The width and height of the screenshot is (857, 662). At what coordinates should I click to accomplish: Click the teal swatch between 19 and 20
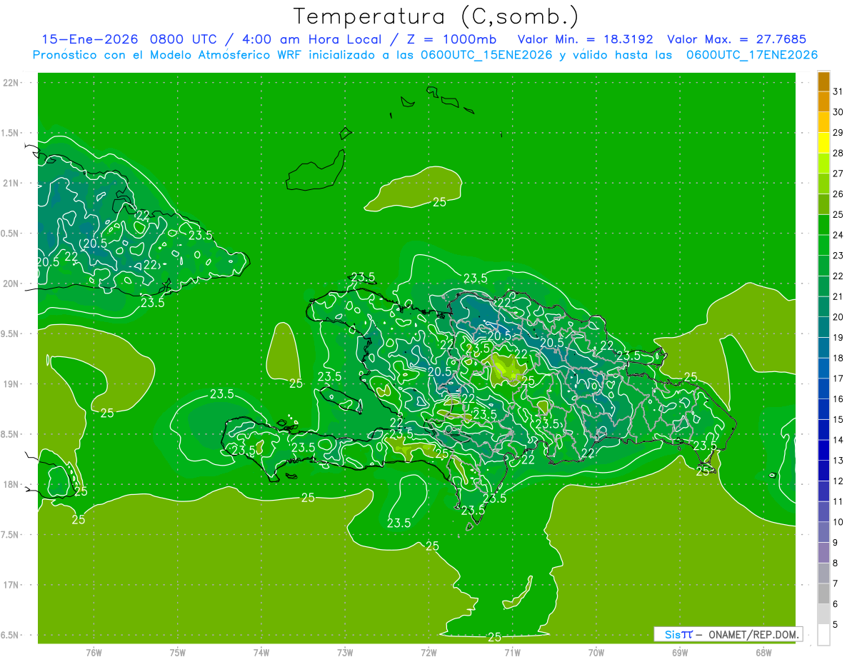[x=823, y=327]
